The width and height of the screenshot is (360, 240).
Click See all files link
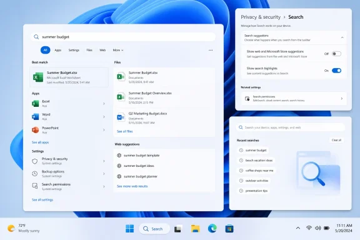click(124, 131)
